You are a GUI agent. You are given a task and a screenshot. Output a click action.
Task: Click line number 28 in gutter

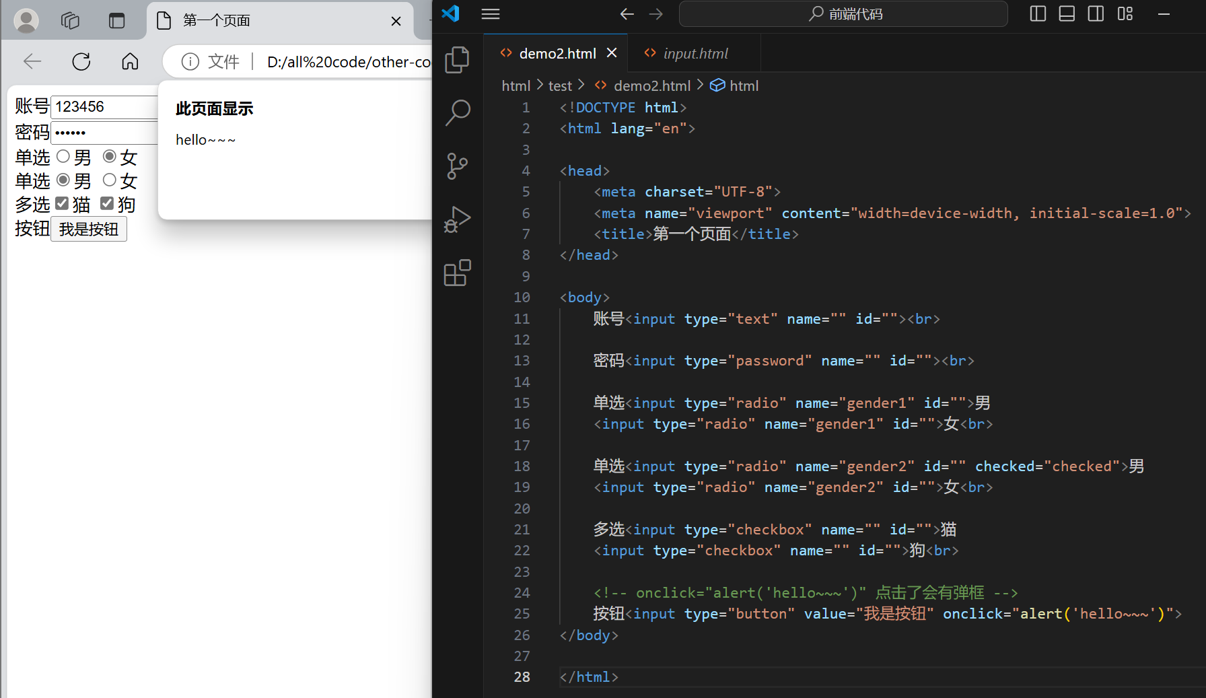pos(522,677)
